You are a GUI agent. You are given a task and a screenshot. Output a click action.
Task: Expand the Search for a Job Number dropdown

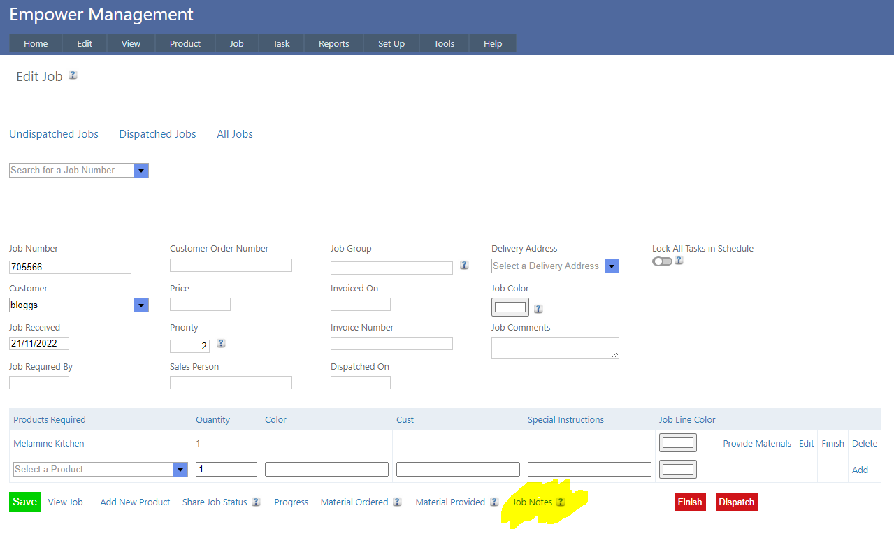point(141,170)
